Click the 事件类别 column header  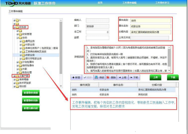pyautogui.click(x=85, y=85)
